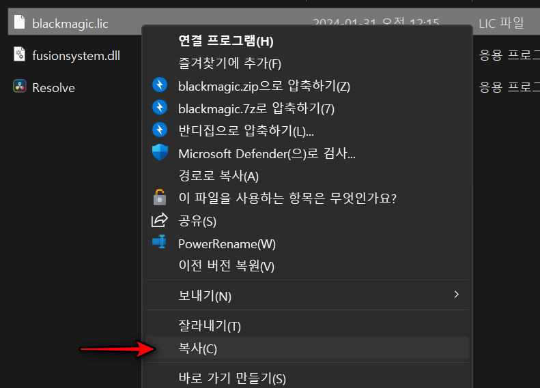
Task: Select the Resolve application icon
Action: pyautogui.click(x=20, y=87)
